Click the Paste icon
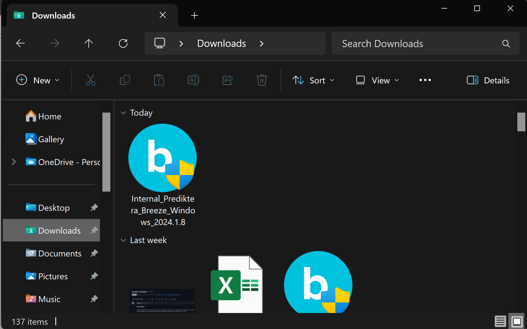 tap(159, 80)
